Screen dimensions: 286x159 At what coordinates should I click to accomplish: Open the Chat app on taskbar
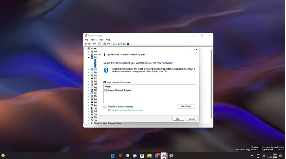click(x=134, y=155)
